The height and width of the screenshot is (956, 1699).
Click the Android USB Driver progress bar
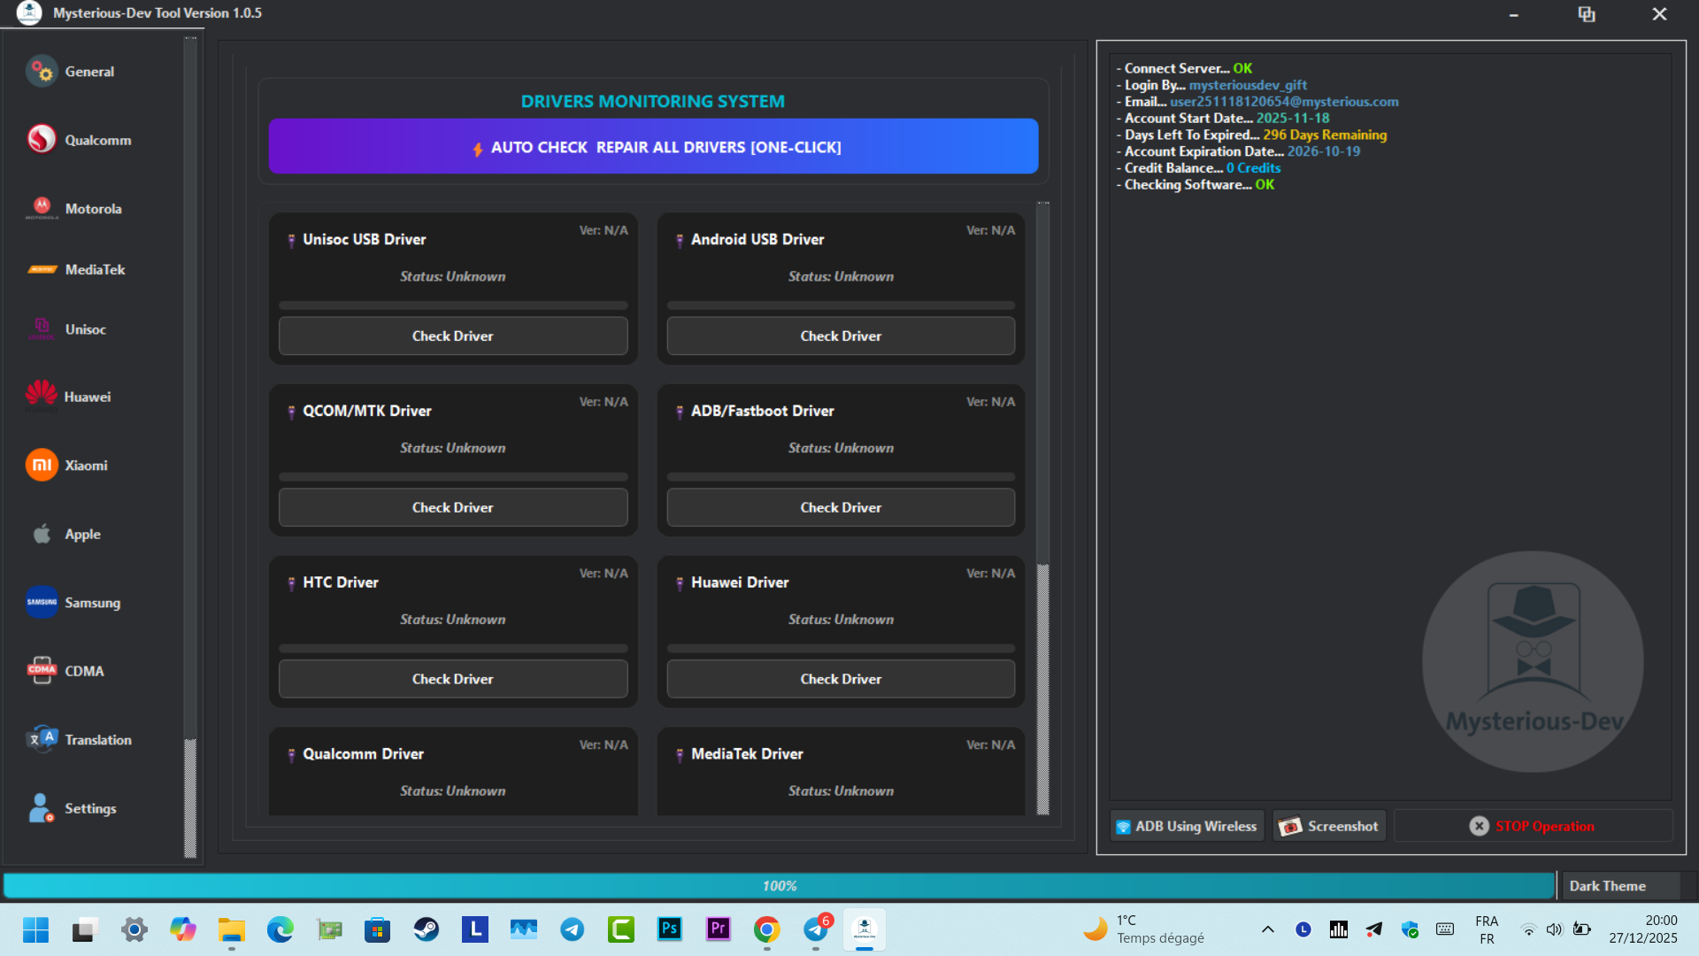click(841, 305)
